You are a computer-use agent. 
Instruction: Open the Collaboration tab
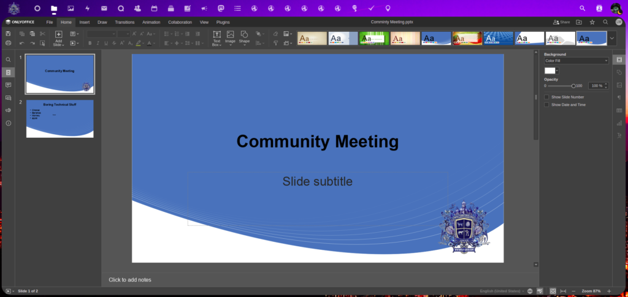[180, 22]
